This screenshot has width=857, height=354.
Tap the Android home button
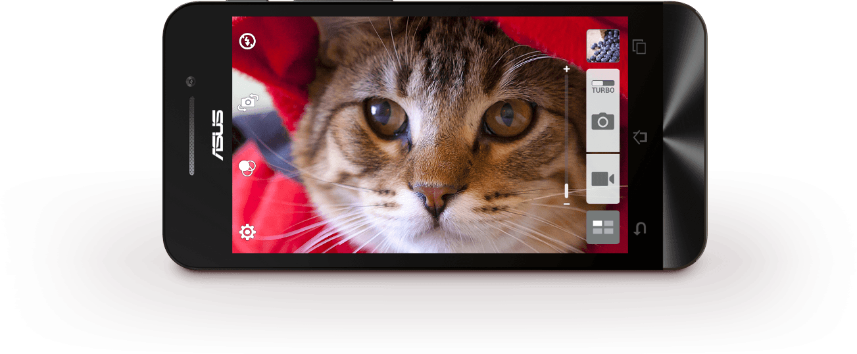pyautogui.click(x=639, y=138)
